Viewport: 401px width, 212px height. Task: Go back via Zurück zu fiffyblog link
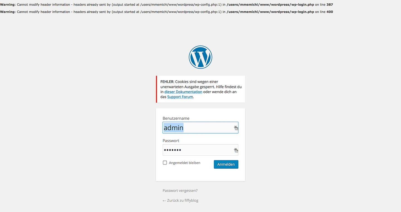coord(180,200)
